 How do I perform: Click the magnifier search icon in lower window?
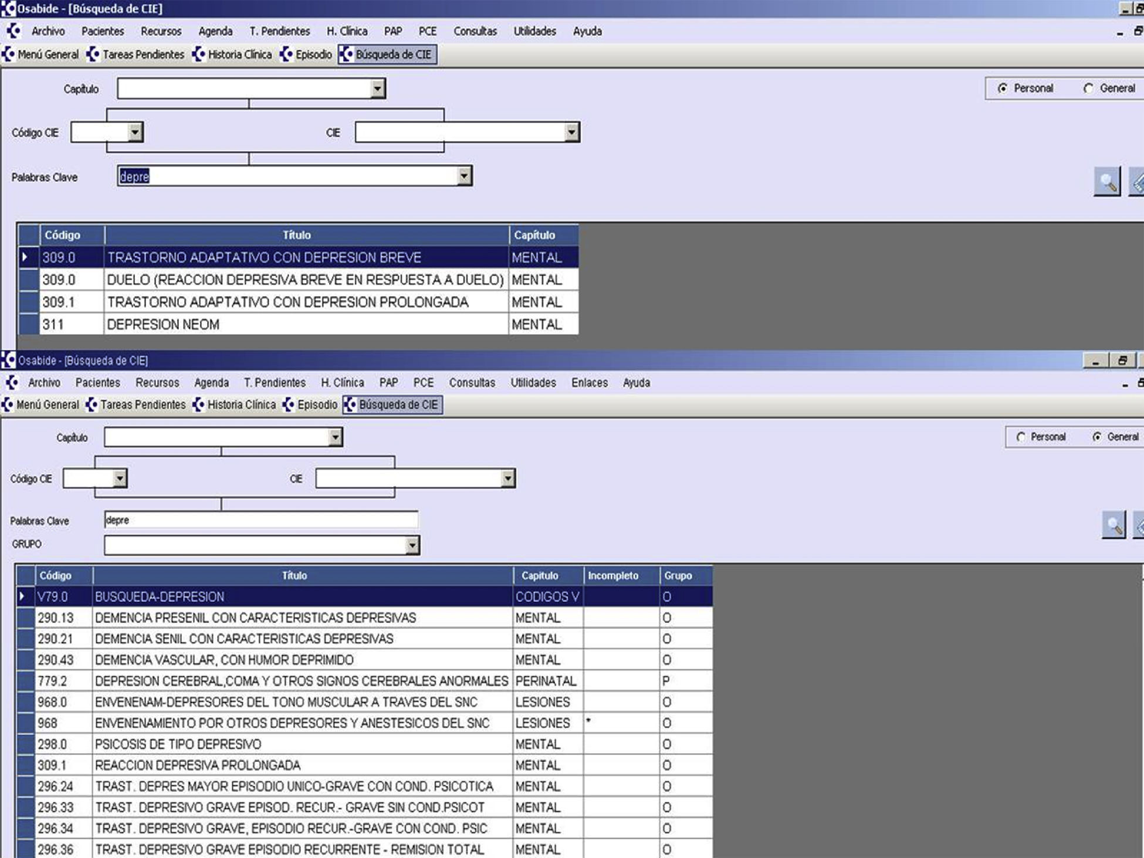coord(1113,524)
